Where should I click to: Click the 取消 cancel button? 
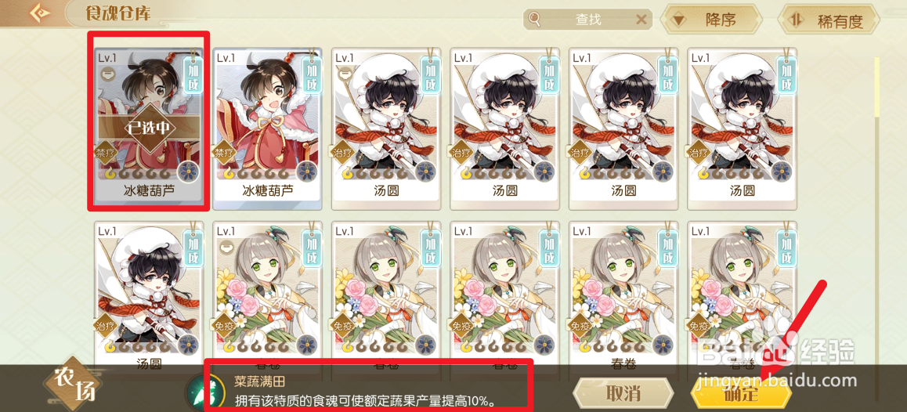point(623,393)
